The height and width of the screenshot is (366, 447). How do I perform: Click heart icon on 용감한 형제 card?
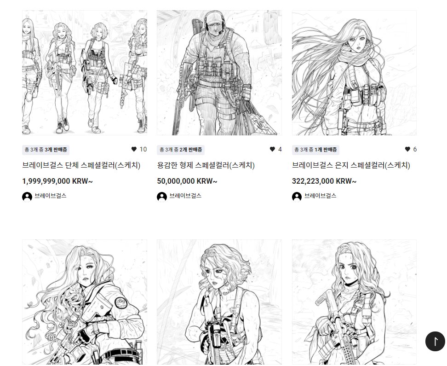272,149
